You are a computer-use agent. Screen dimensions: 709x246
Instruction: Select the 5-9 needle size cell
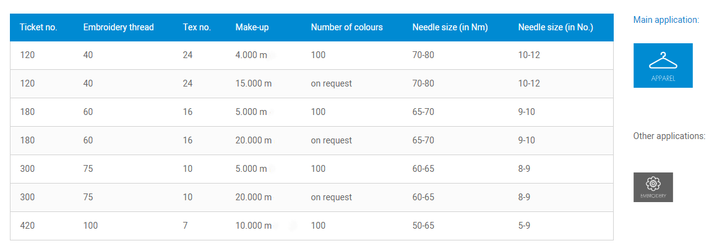(x=524, y=226)
